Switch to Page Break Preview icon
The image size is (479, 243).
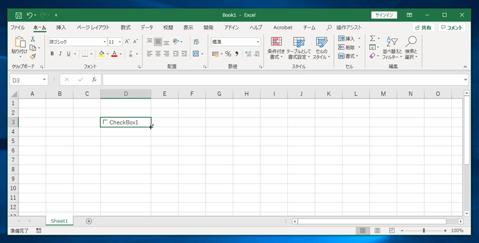click(392, 231)
